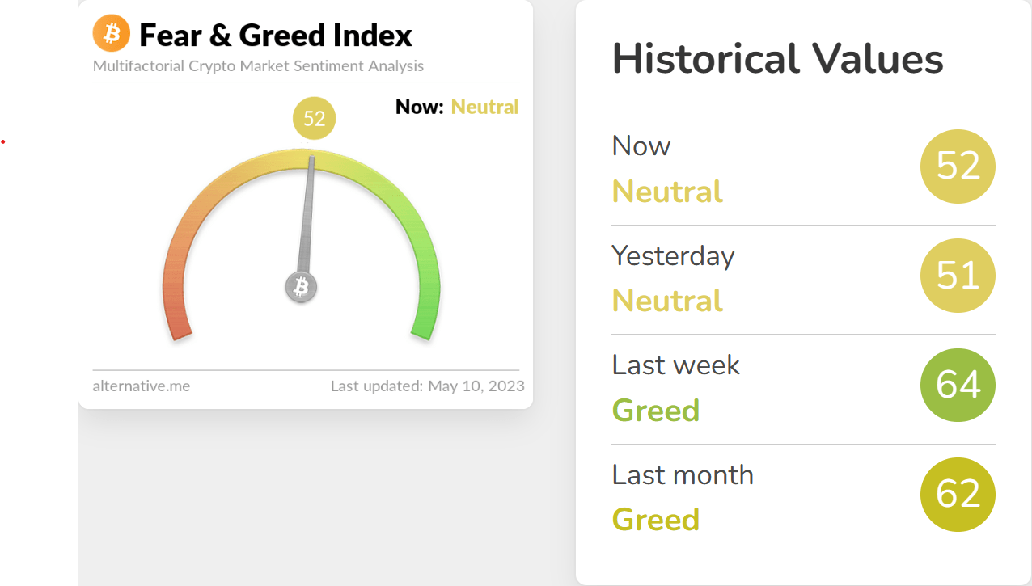Click the Last updated May 10 2023 text
This screenshot has width=1032, height=586.
pyautogui.click(x=427, y=386)
